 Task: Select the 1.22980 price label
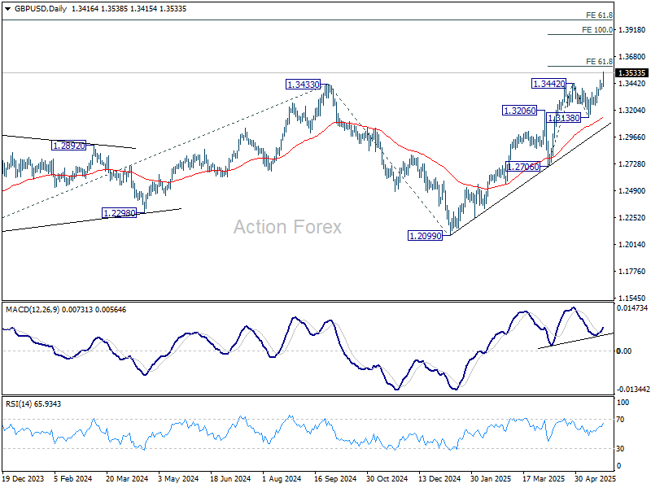tap(119, 213)
